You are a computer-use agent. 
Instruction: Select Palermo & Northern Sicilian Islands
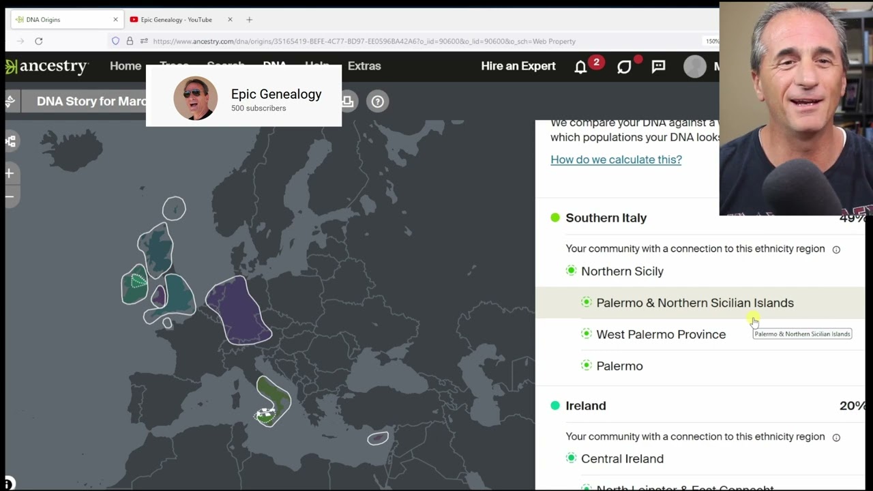point(695,303)
